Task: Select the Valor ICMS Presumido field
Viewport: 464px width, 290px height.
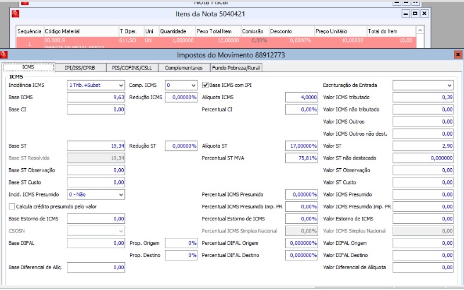Action: click(x=423, y=194)
